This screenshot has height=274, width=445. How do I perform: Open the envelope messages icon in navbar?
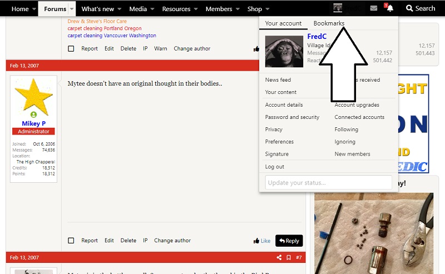coord(373,8)
